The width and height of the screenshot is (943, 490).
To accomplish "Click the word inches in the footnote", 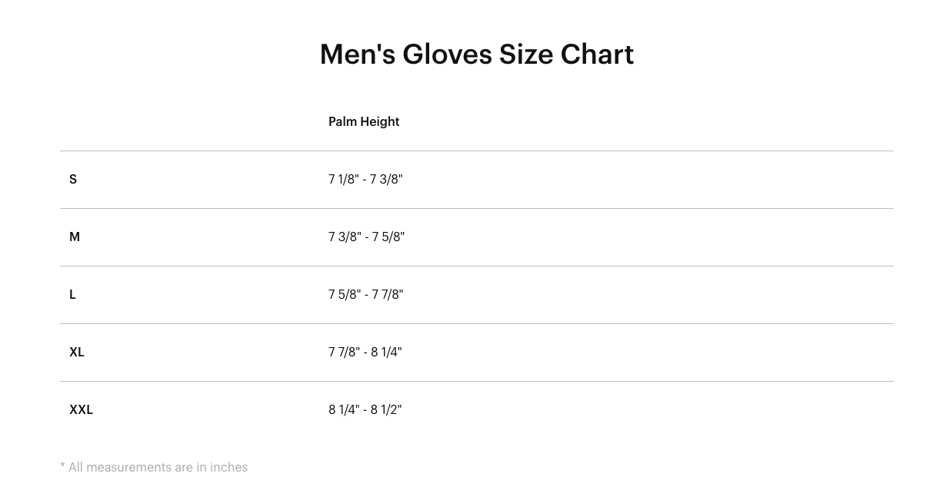I will [x=229, y=467].
